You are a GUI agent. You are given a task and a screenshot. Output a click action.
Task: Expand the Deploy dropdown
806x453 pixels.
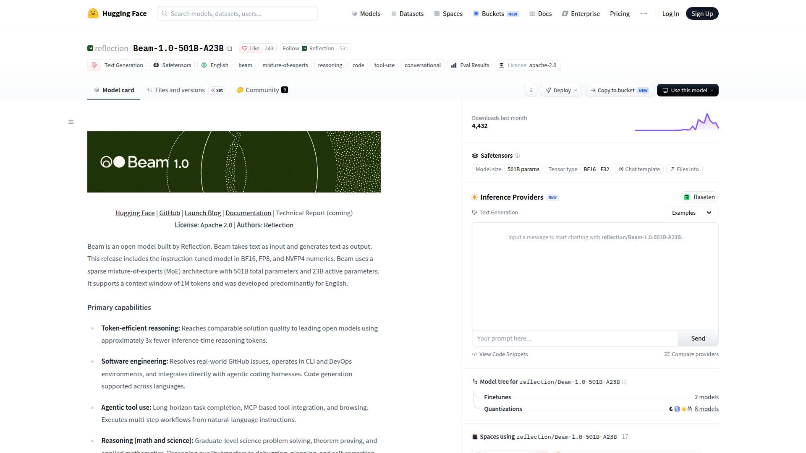click(x=561, y=90)
